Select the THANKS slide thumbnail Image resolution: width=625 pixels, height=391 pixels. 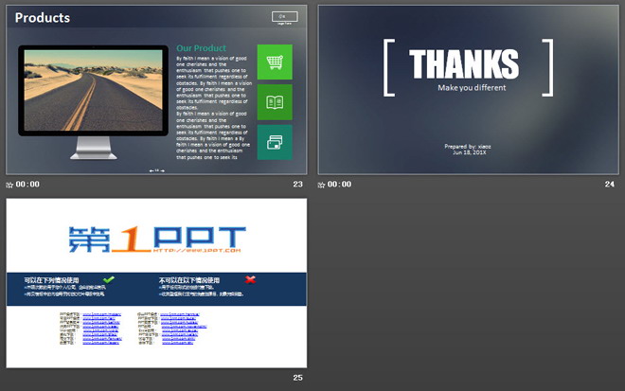pos(469,90)
